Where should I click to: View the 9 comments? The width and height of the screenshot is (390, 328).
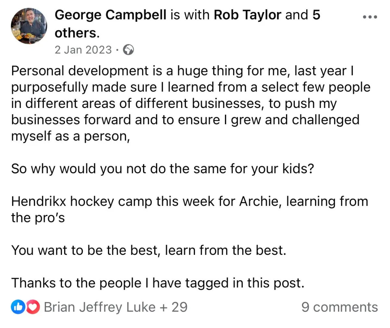click(x=339, y=307)
